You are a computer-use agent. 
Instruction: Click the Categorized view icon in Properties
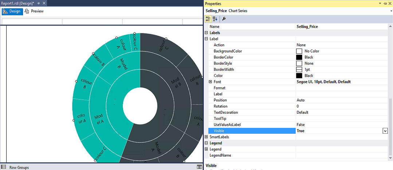pyautogui.click(x=208, y=19)
